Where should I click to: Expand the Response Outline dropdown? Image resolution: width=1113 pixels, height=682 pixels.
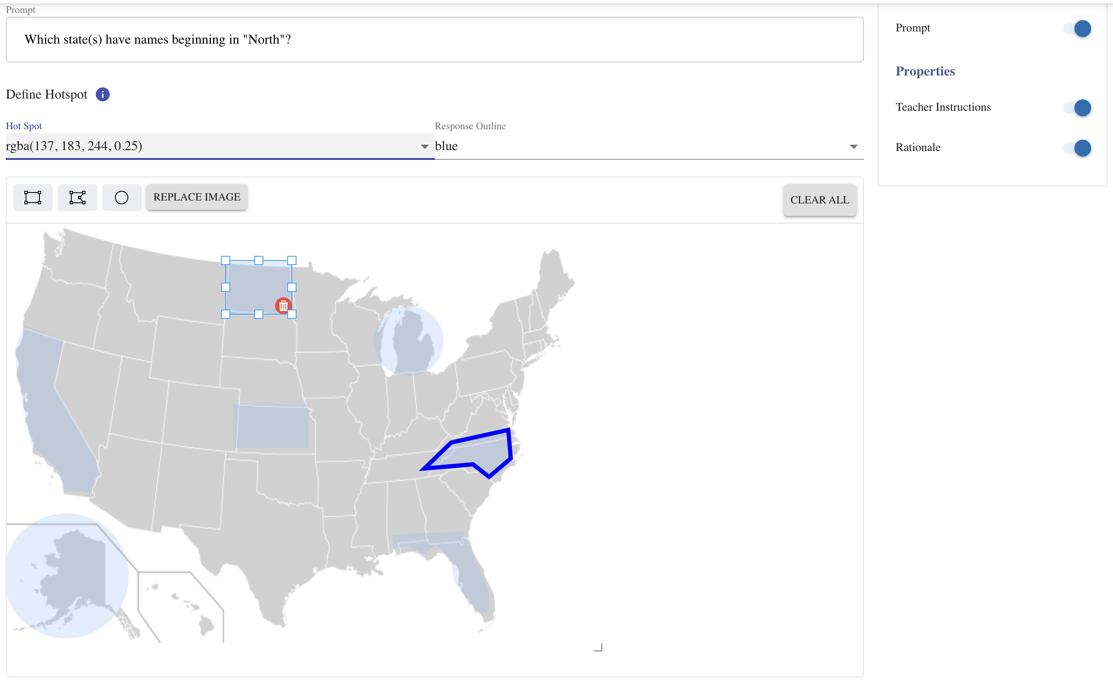point(648,146)
